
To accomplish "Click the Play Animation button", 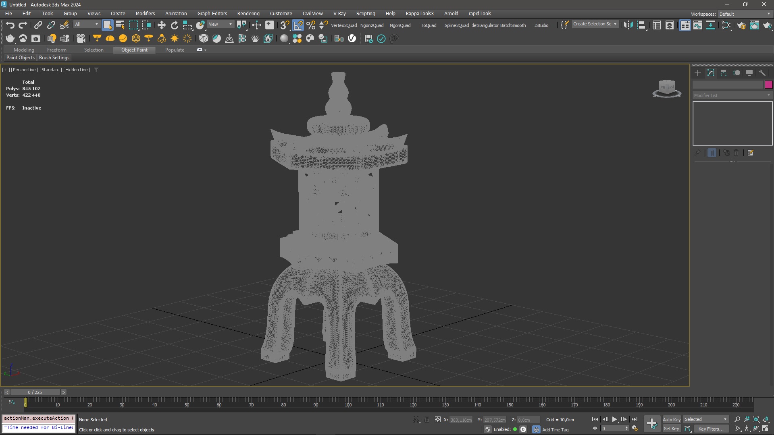I will click(614, 419).
